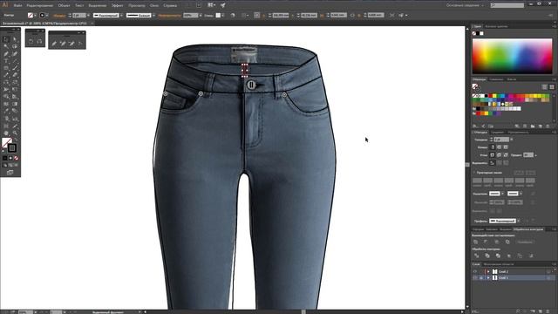Click the Anchor Point convert tool in the floating pen panel
Viewport: 558px width, 314px height.
coord(80,44)
